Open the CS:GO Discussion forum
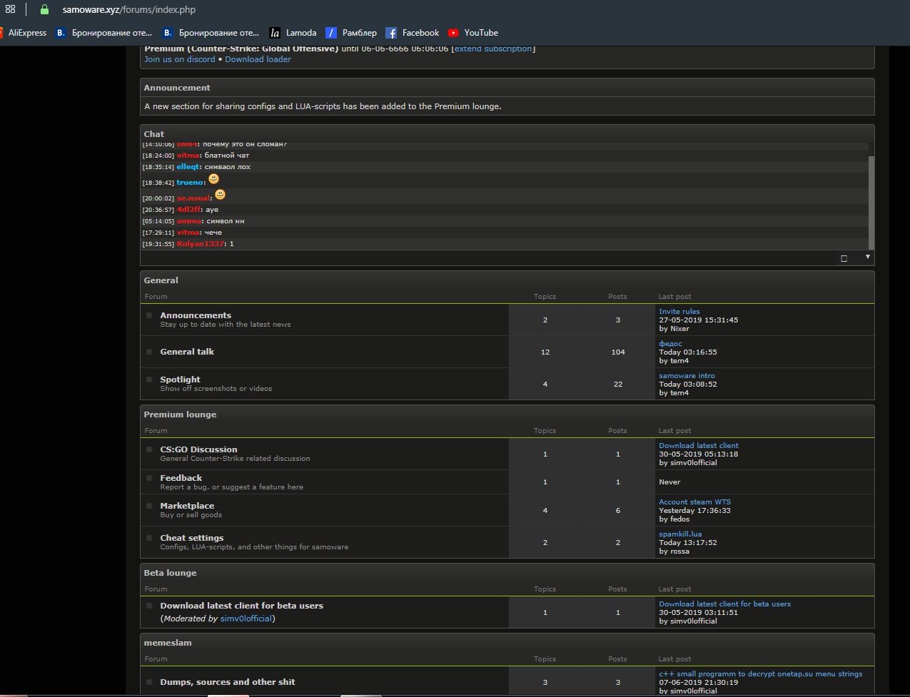Screen dimensions: 910x697 198,449
